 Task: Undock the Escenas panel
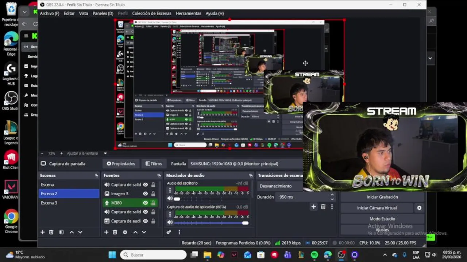pos(96,175)
